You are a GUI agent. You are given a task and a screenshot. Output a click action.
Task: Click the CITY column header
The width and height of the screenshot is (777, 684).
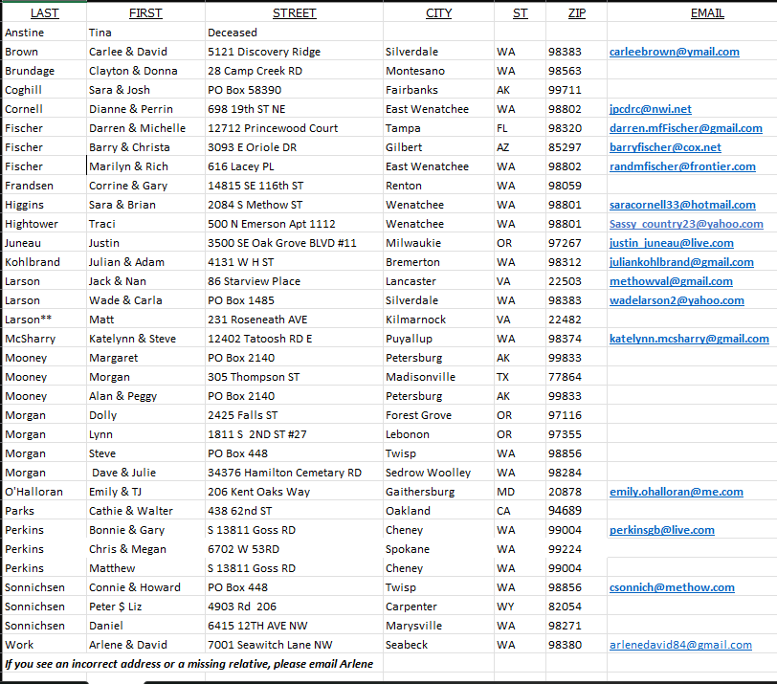click(438, 12)
